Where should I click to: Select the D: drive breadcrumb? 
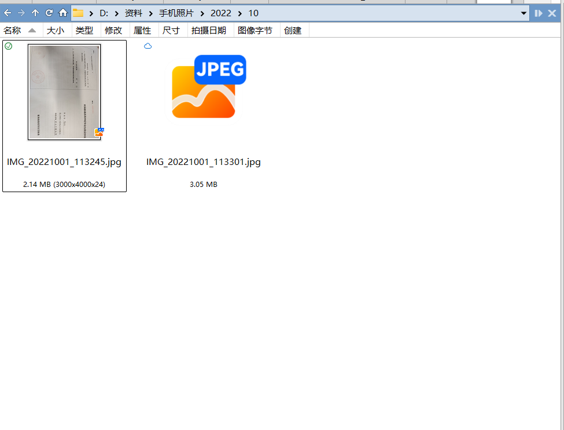pos(104,13)
